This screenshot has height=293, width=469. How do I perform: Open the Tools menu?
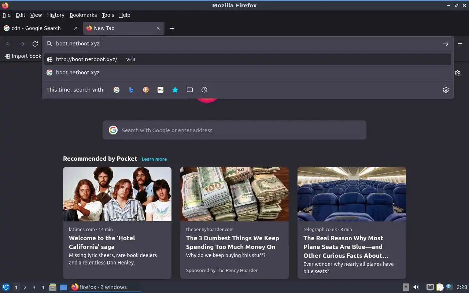click(x=108, y=15)
